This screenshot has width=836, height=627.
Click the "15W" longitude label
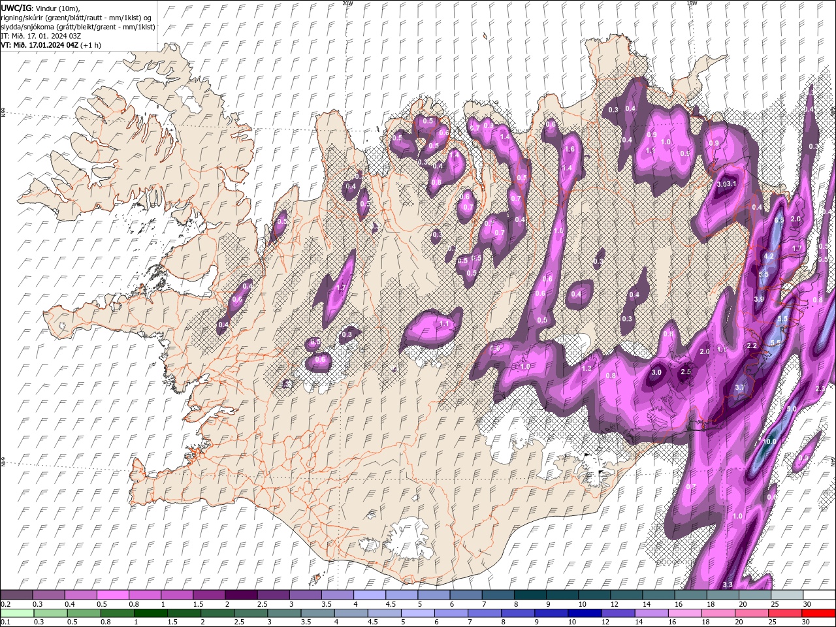pyautogui.click(x=692, y=3)
